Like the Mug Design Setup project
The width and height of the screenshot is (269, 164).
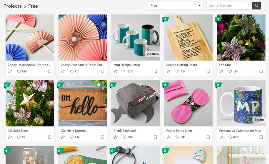[x=124, y=71]
